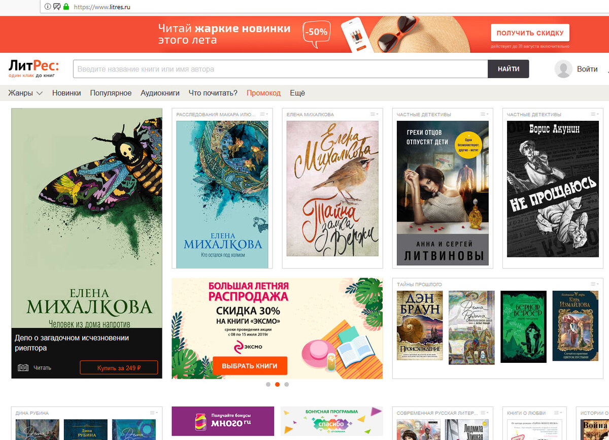Go to the Новинки section
Viewport: 609px width, 440px height.
pos(66,93)
